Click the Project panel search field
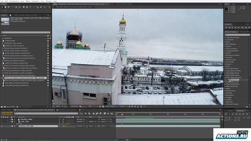Image resolution: width=251 pixels, height=141 pixels. click(x=25, y=32)
